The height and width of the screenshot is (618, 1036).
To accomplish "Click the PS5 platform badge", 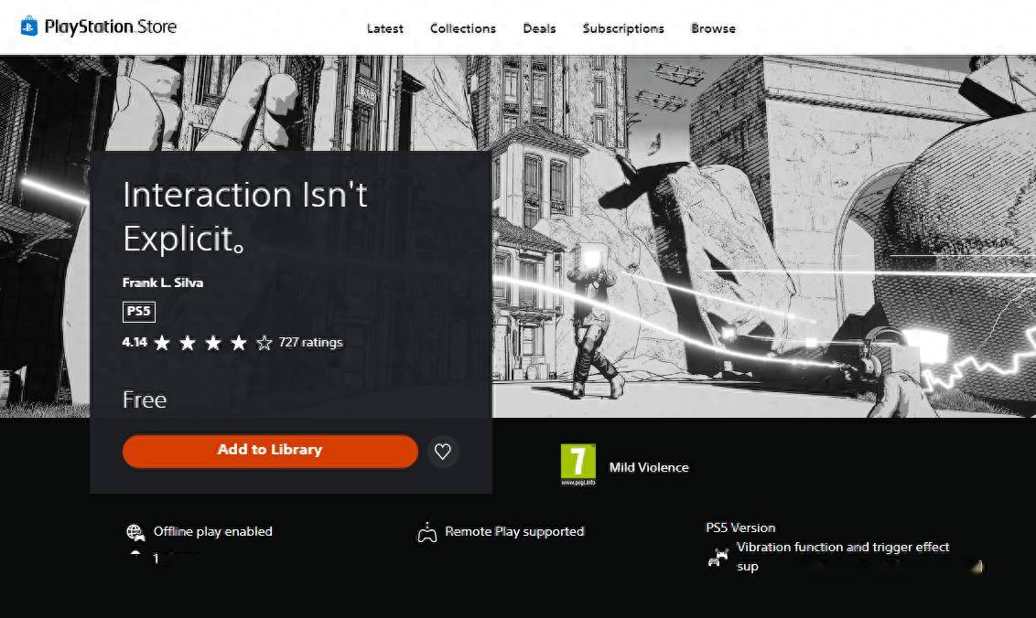I will (138, 312).
